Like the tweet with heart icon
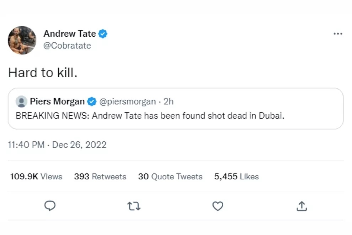352x235 pixels. point(218,206)
